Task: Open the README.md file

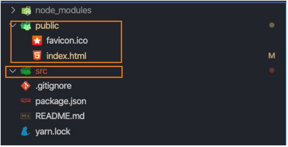Action: (x=60, y=116)
